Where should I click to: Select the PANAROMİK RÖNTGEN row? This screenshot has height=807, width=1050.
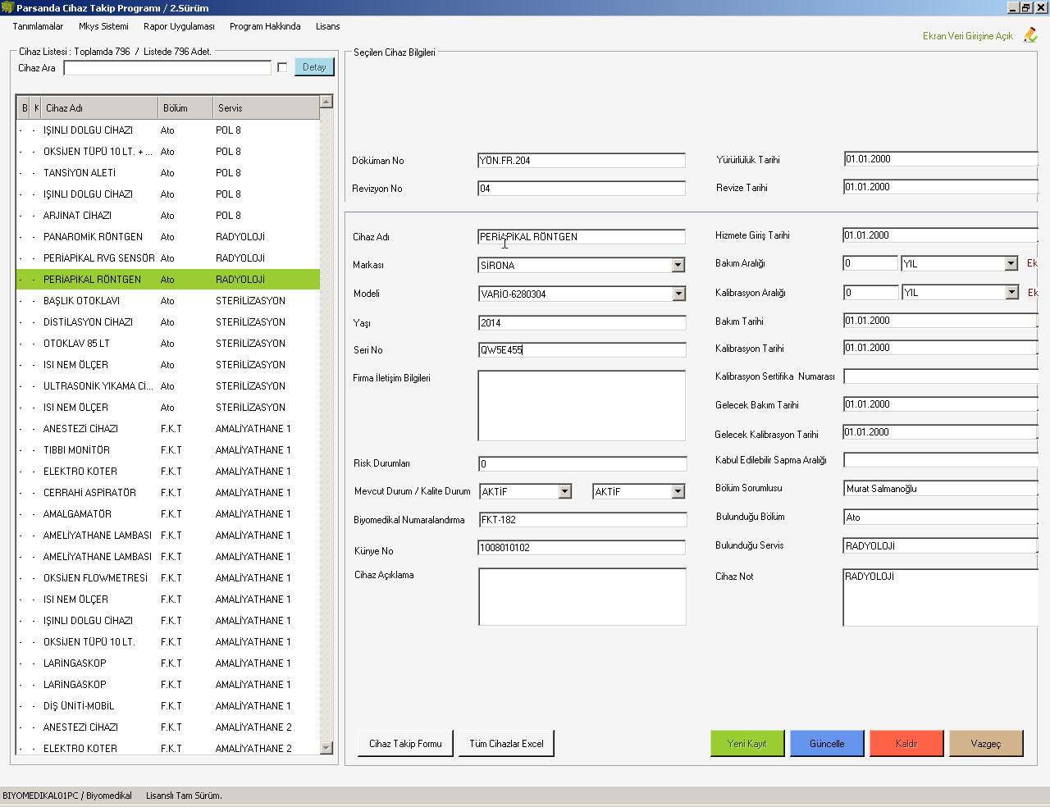pyautogui.click(x=168, y=237)
